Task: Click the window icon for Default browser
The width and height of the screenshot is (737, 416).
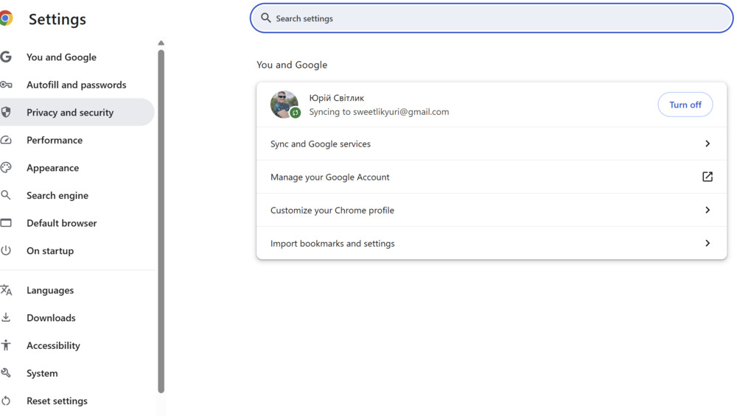Action: coord(6,222)
